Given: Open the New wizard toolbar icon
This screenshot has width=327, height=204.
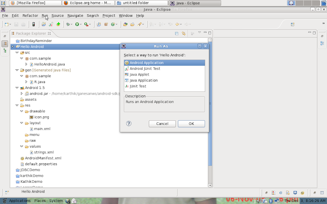Looking at the screenshot, I should click(7, 24).
